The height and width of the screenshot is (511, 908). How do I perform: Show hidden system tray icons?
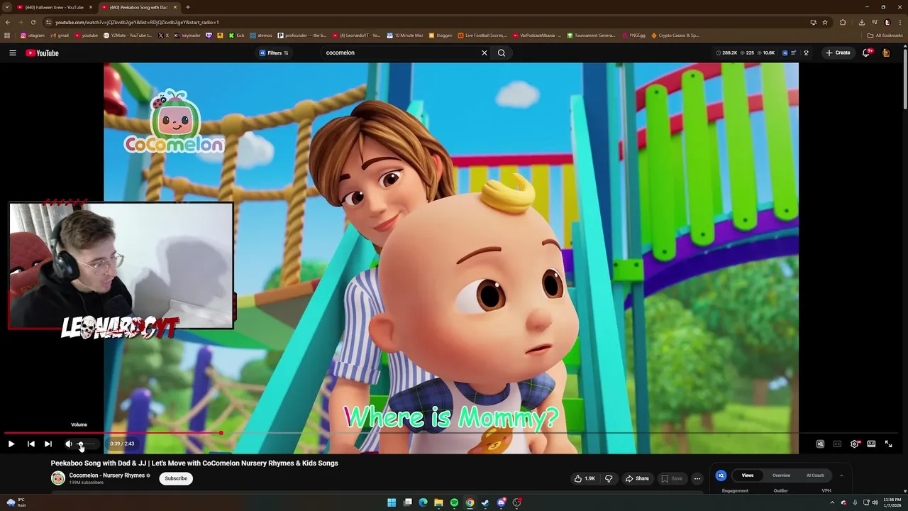point(833,502)
